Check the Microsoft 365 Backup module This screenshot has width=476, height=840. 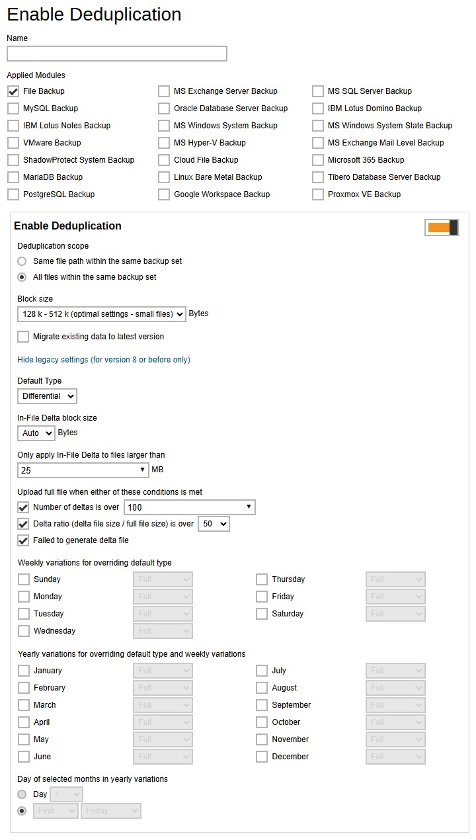(317, 160)
